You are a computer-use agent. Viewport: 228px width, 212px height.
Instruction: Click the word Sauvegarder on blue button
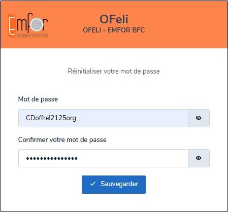(x=119, y=184)
